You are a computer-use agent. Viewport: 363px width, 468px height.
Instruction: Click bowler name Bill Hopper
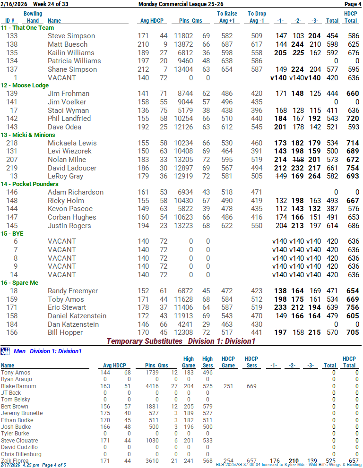coord(65,333)
